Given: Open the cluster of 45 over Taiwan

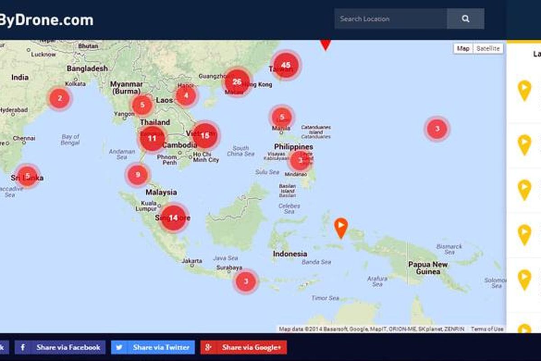Looking at the screenshot, I should [x=285, y=65].
